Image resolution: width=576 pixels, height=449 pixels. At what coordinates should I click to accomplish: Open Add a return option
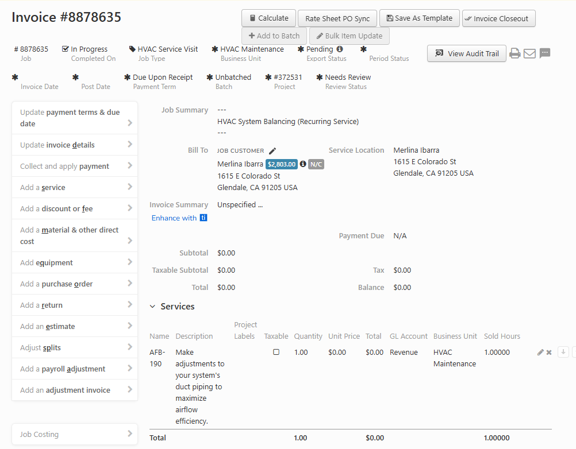point(75,305)
